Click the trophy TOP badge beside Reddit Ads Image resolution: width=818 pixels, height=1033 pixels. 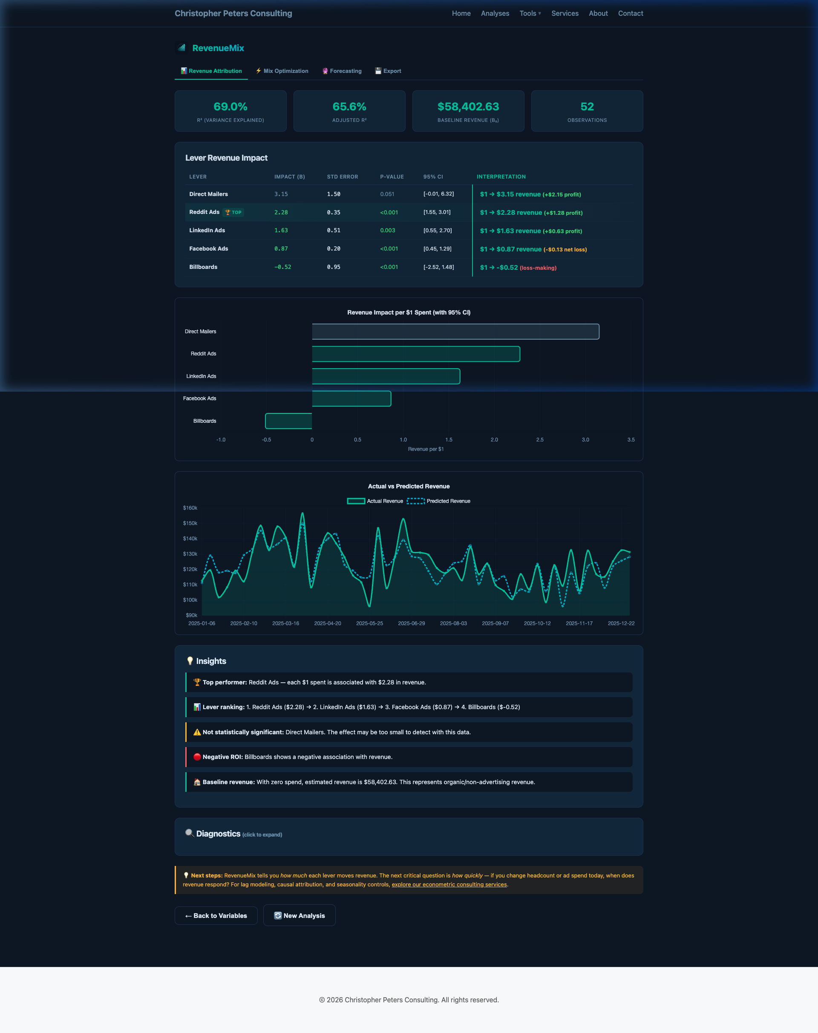234,212
